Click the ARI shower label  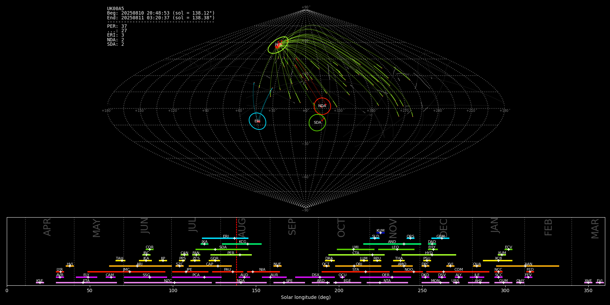click(x=140, y=264)
